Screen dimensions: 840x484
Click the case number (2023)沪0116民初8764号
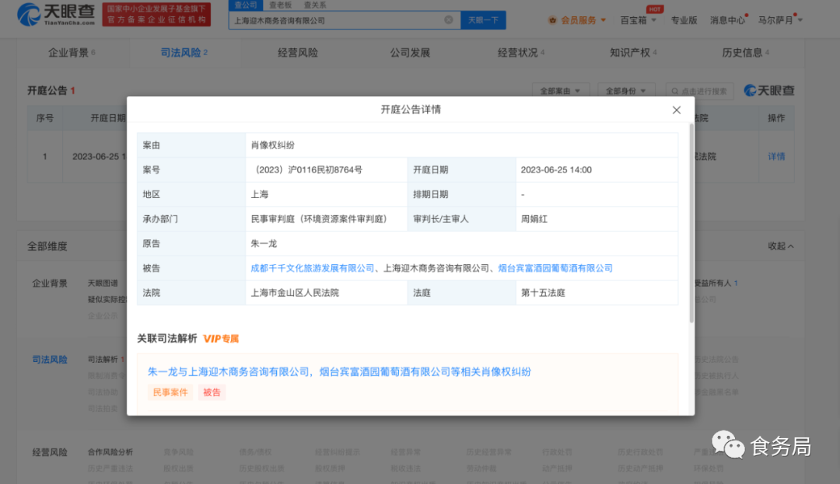[x=307, y=169]
